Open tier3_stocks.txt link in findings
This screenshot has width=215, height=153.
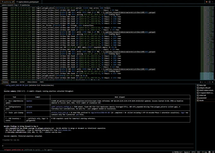pos(64,130)
